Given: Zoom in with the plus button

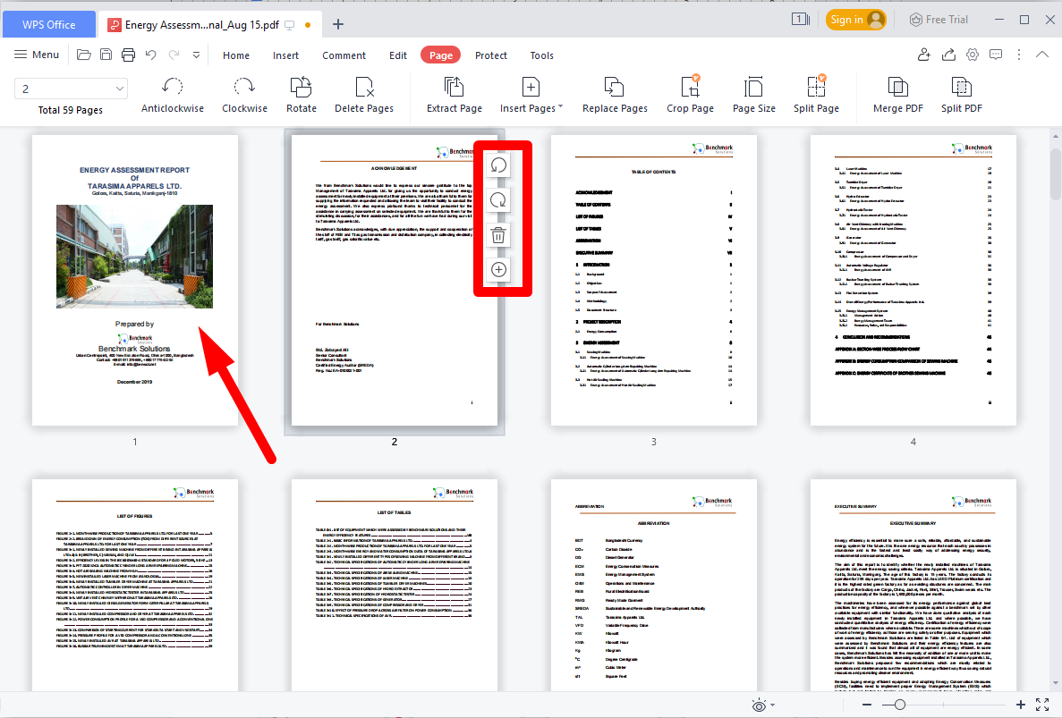Looking at the screenshot, I should pyautogui.click(x=1021, y=705).
